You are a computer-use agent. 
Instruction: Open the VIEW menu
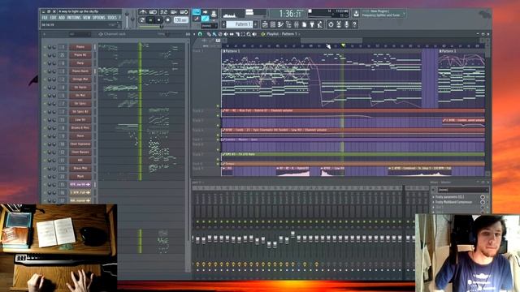(87, 18)
